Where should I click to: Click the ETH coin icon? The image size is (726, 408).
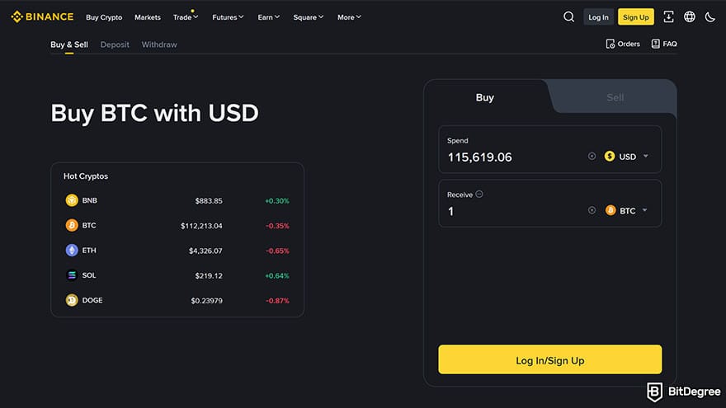click(72, 251)
